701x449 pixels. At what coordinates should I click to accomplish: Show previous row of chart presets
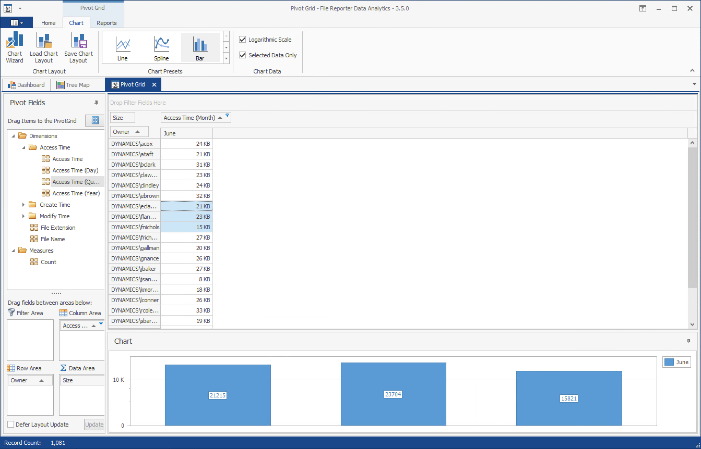pyautogui.click(x=226, y=36)
